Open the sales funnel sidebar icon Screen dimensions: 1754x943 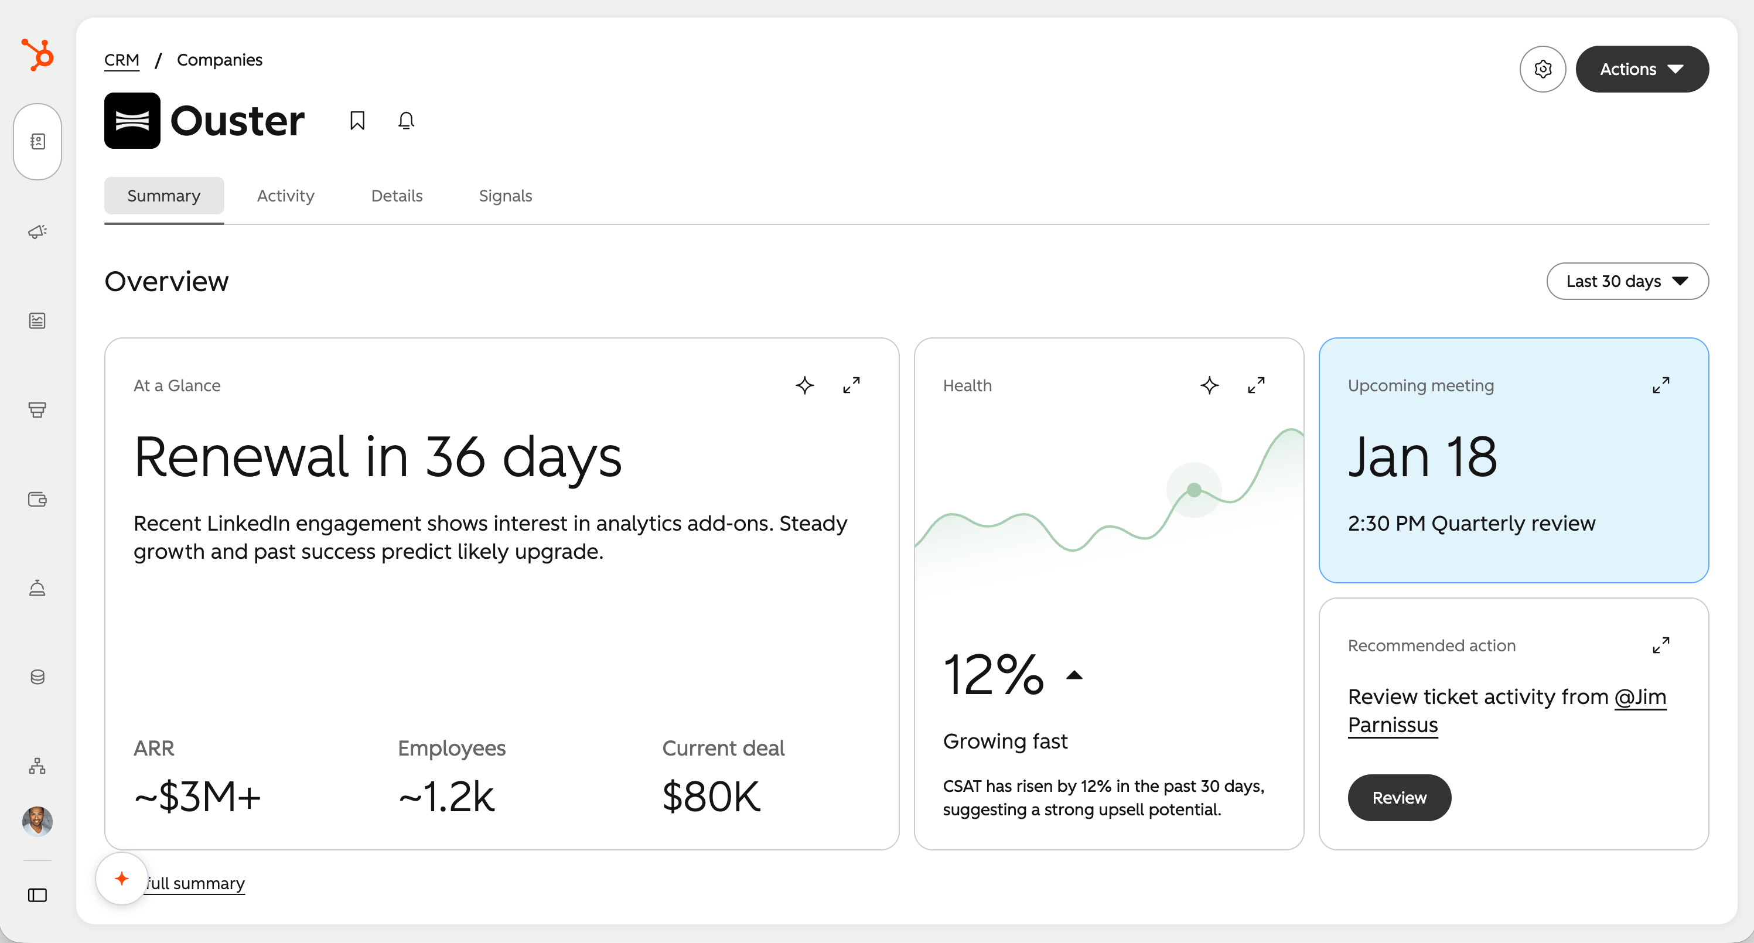[x=37, y=410]
